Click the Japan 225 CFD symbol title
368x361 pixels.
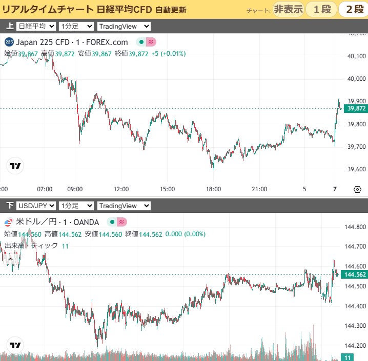pyautogui.click(x=72, y=42)
